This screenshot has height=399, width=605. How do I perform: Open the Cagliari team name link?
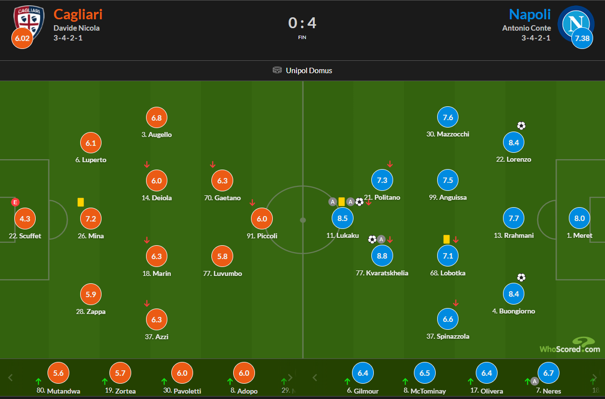coord(78,14)
